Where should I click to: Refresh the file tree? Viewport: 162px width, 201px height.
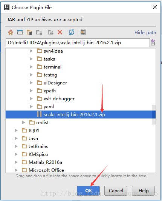tap(72, 32)
